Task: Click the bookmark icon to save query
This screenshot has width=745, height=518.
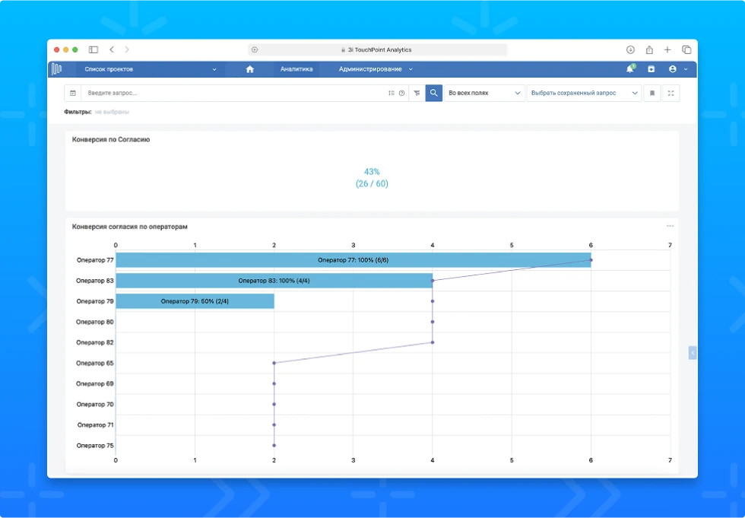Action: (x=651, y=93)
